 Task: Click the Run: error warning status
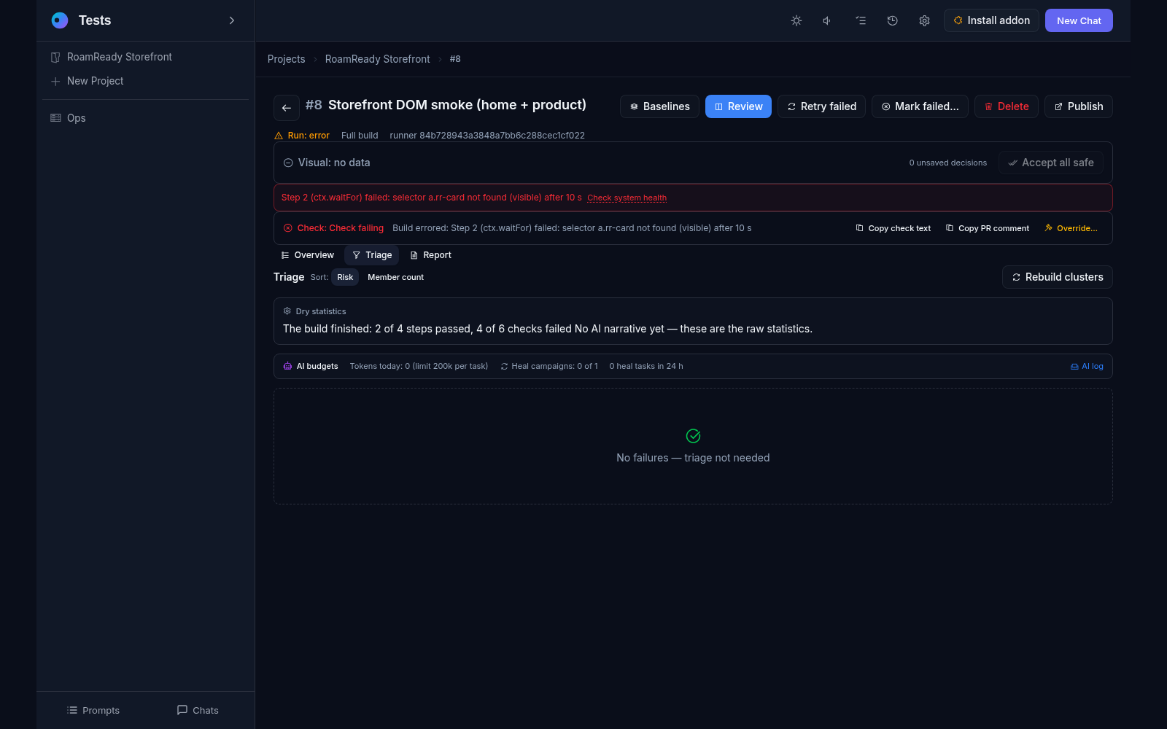coord(302,136)
